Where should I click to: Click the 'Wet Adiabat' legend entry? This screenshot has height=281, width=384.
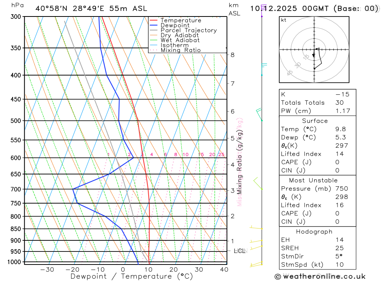click(180, 40)
